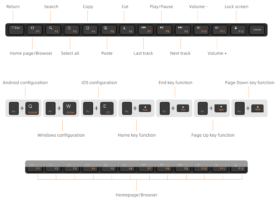The height and width of the screenshot is (205, 279).
Task: Click the "Volume -" label
Action: click(198, 6)
